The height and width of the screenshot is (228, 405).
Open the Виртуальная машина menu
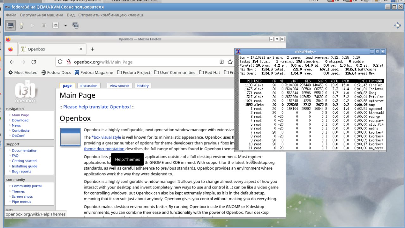pos(42,15)
